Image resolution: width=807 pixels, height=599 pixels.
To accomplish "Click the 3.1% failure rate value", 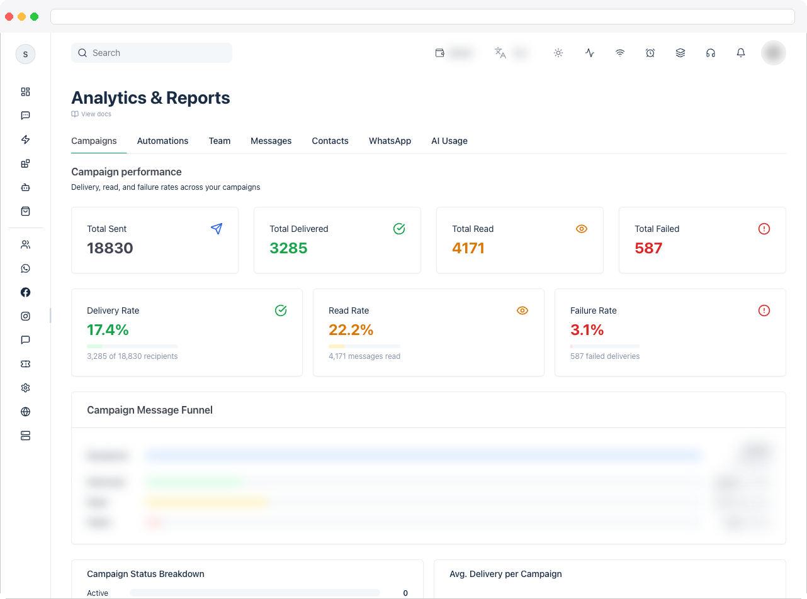I will tap(587, 330).
